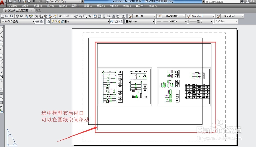Screen dimensions: 256x147
Task: Click the Plot Preview icon
Action: [22, 16]
